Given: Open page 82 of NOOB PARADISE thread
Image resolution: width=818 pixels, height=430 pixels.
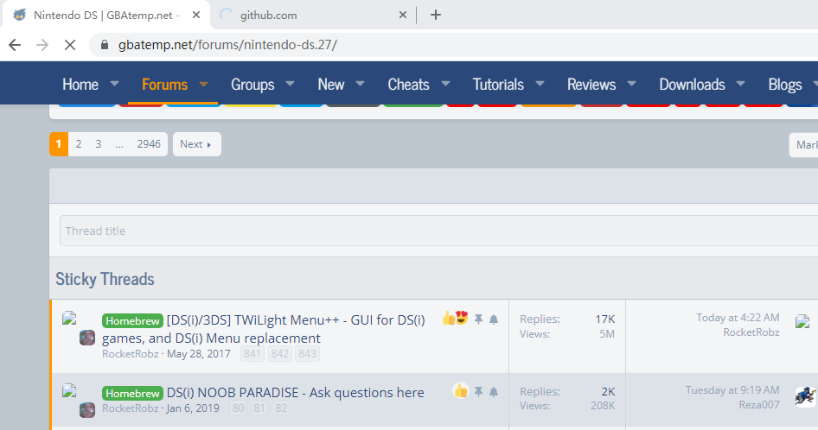Looking at the screenshot, I should (x=281, y=408).
